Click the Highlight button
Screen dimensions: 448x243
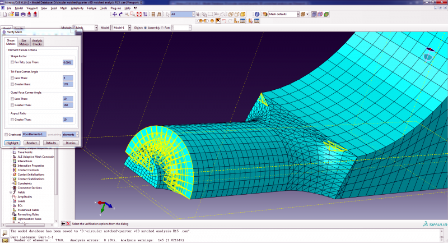coord(12,143)
